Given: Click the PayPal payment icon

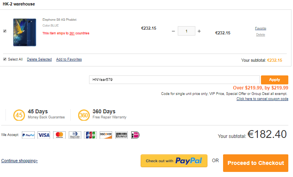Looking at the screenshot, I should [28, 135].
